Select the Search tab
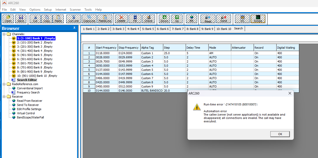This screenshot has width=318, height=158. click(238, 29)
